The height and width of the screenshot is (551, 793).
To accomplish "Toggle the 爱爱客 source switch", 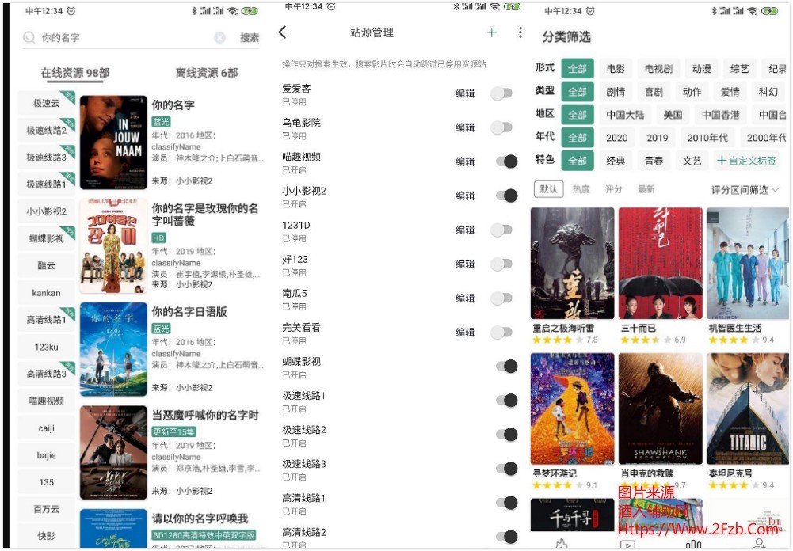I will click(x=501, y=93).
